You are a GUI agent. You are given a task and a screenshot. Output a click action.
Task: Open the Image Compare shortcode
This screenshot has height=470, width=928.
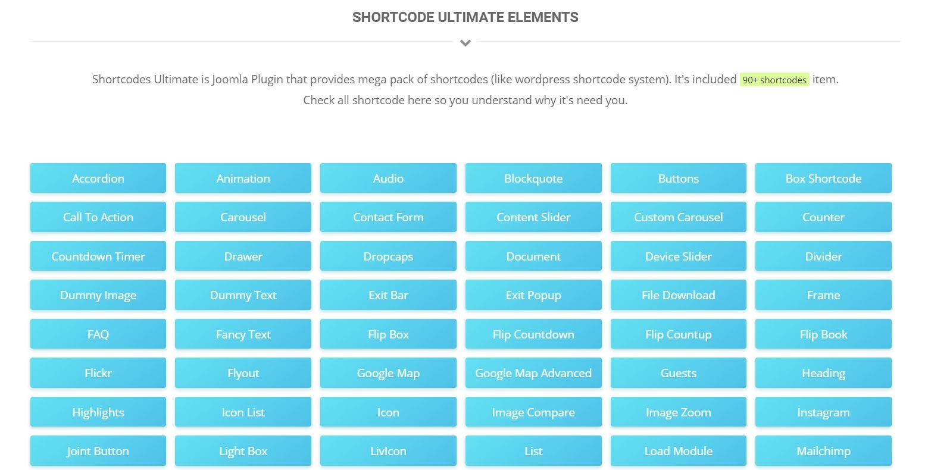pos(533,412)
